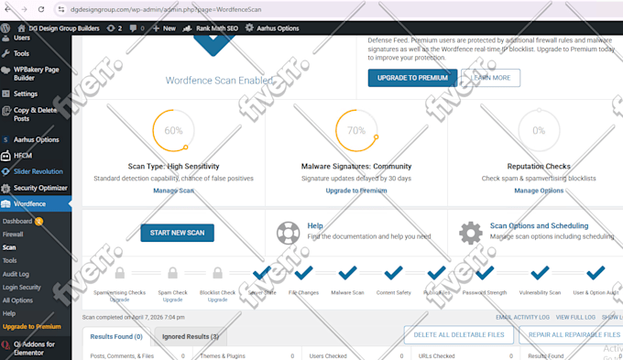Open Wordfence Help submenu entry
This screenshot has height=360, width=623.
point(9,313)
